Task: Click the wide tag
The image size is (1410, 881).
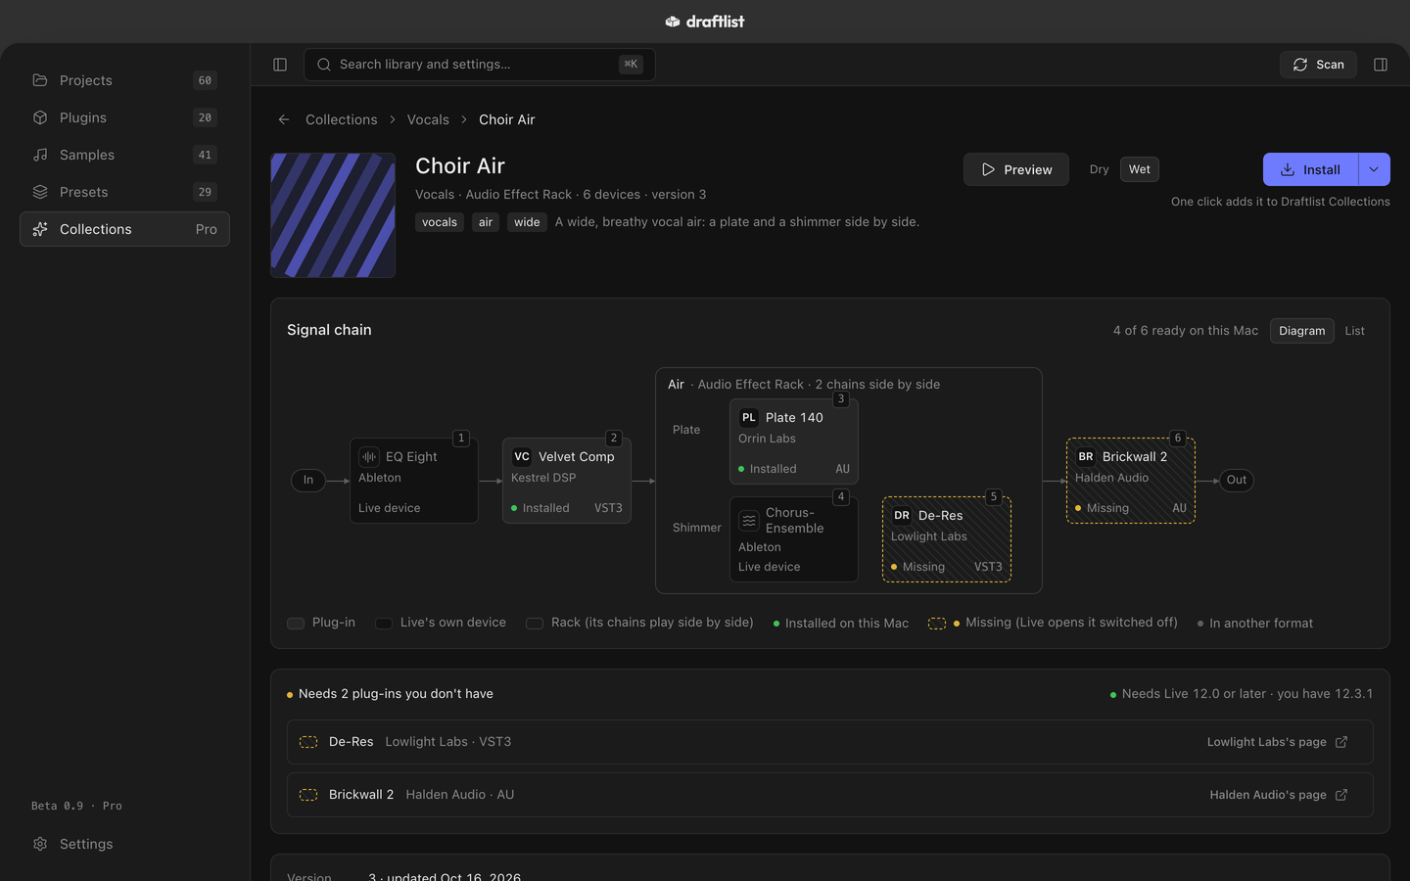Action: pyautogui.click(x=527, y=222)
